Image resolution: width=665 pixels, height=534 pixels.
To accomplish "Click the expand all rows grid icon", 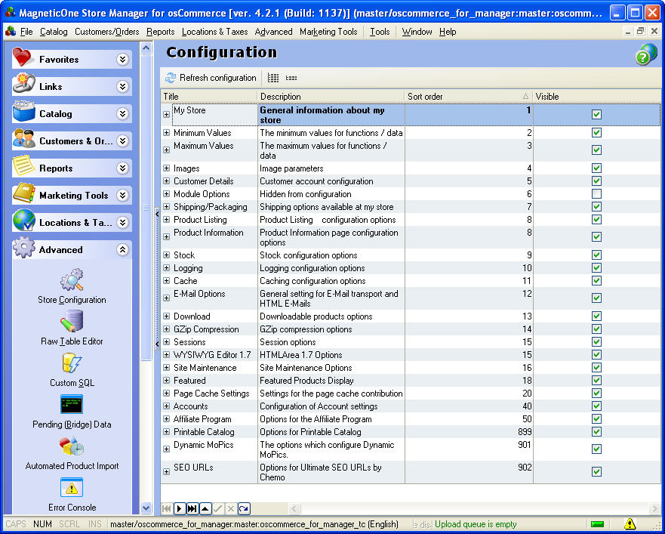I will [273, 78].
